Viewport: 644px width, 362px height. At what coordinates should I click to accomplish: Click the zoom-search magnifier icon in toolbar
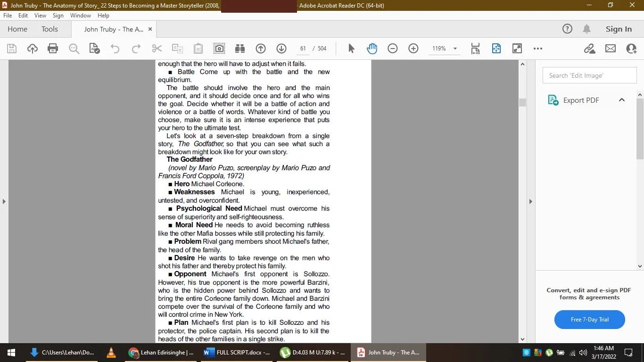point(74,49)
